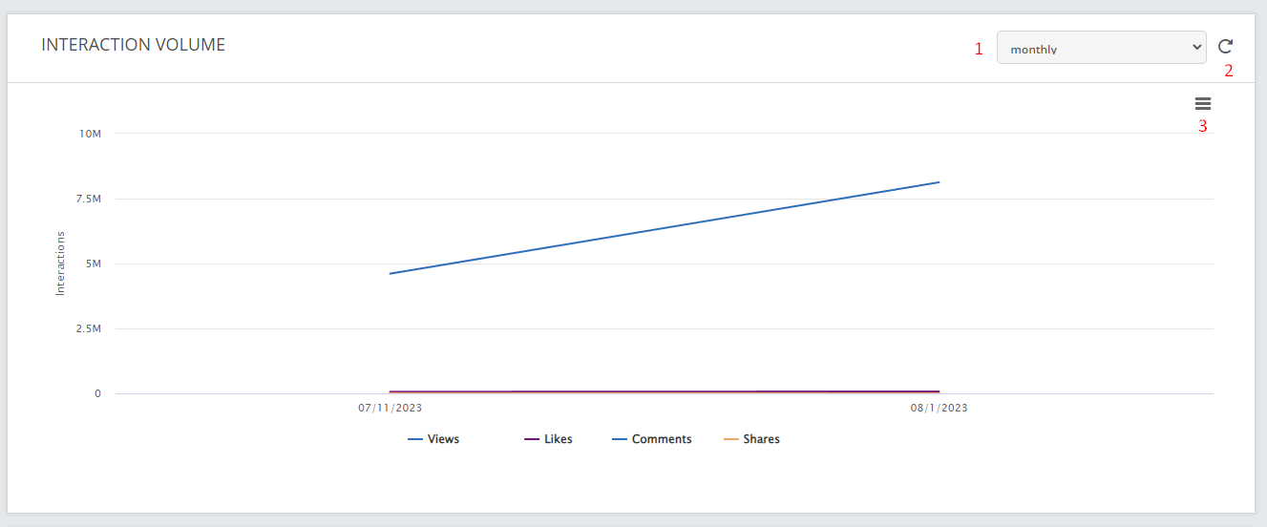Click the refresh icon next to monthly dropdown
This screenshot has width=1267, height=527.
(x=1225, y=46)
